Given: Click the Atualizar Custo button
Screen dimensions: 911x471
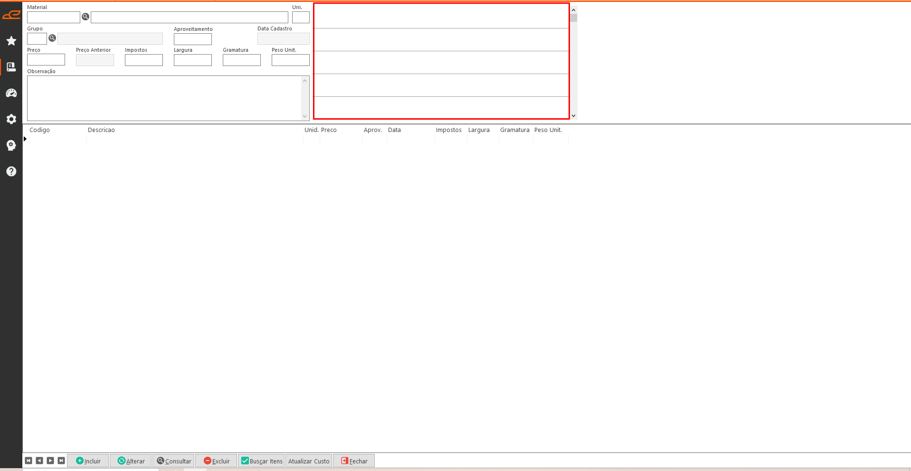Looking at the screenshot, I should tap(309, 461).
